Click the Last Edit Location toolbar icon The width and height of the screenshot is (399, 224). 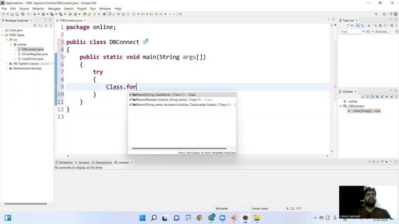click(x=151, y=14)
